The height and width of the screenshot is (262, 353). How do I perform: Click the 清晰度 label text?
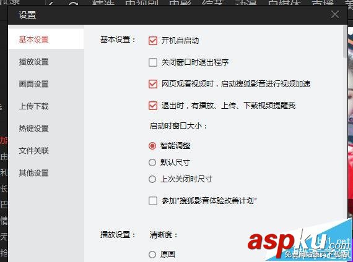point(163,235)
